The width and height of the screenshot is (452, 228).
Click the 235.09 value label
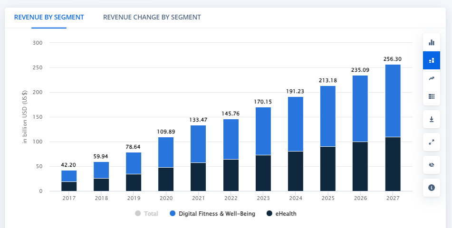(x=360, y=70)
